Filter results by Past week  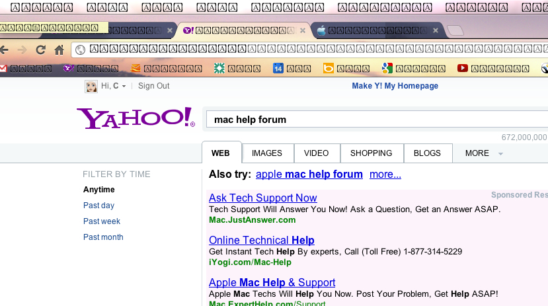(x=102, y=221)
